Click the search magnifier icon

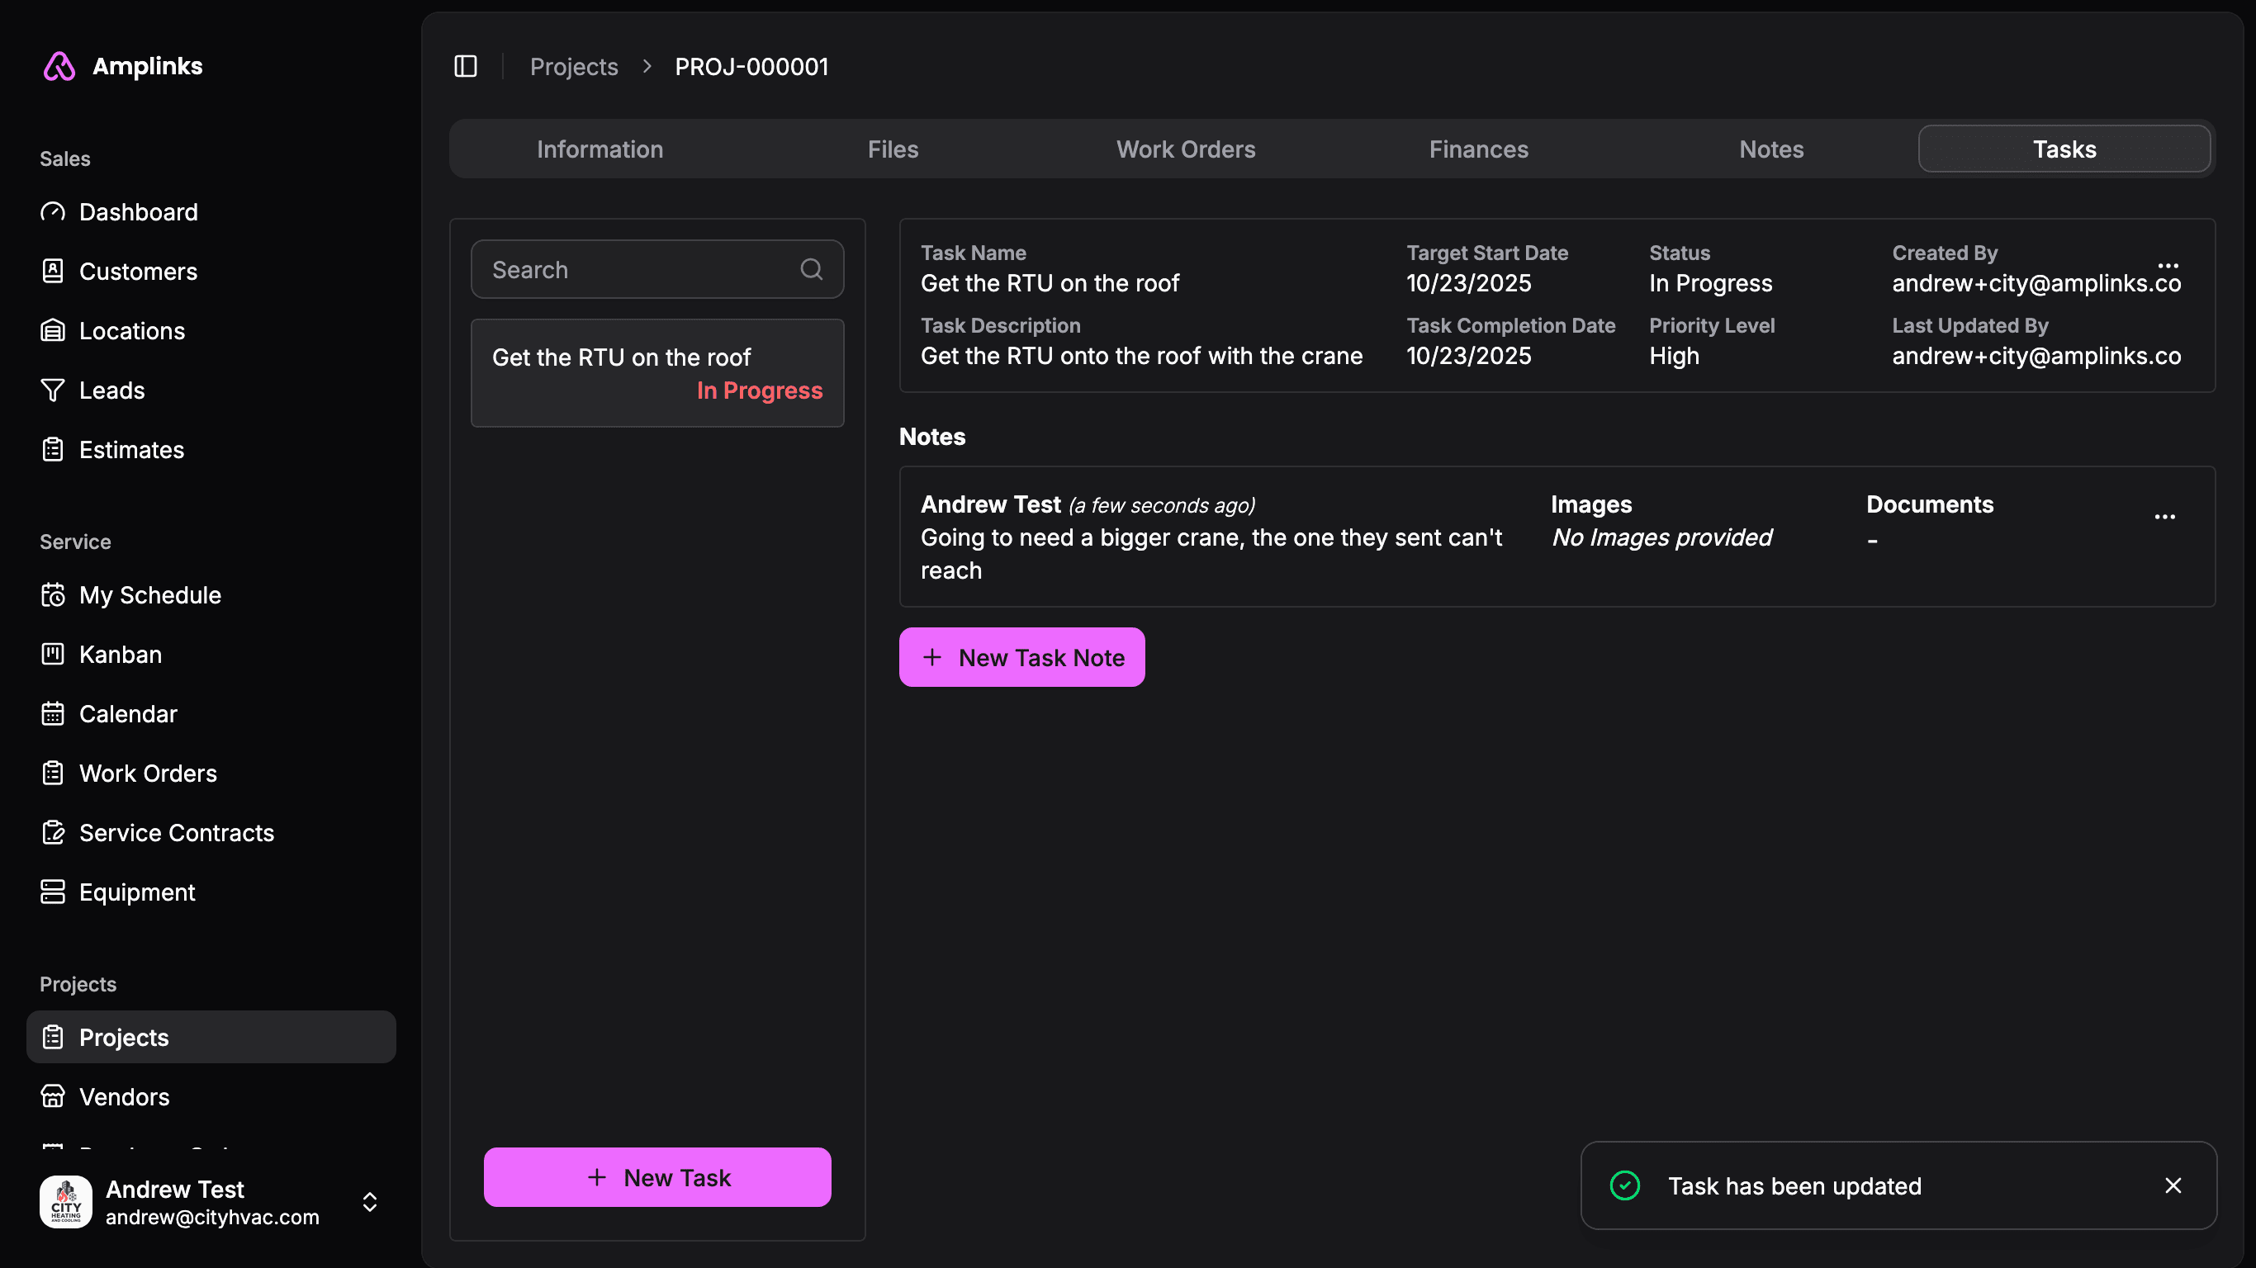coord(811,270)
